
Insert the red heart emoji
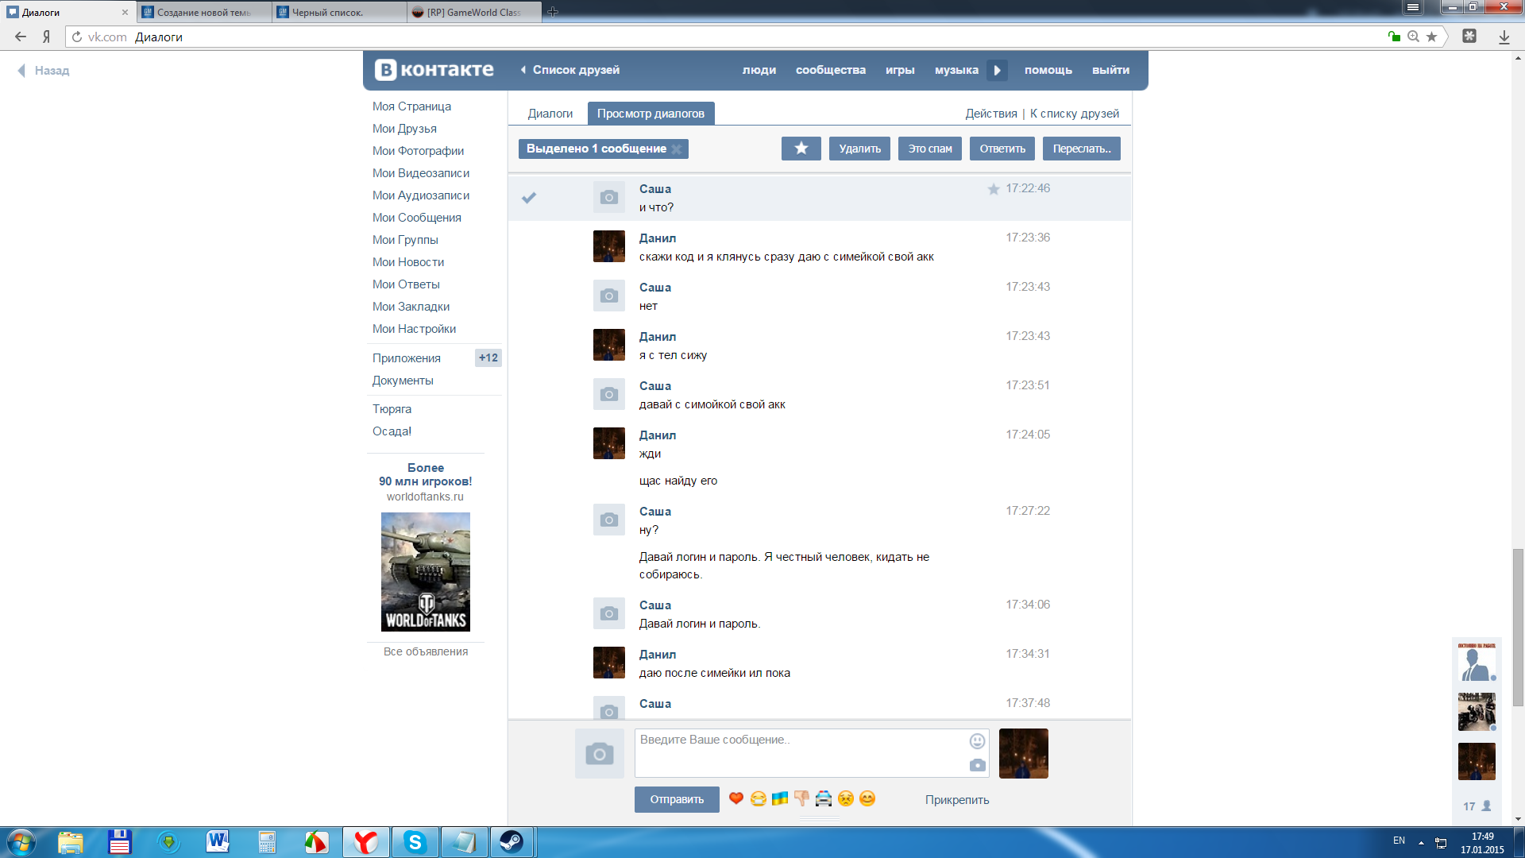tap(736, 798)
